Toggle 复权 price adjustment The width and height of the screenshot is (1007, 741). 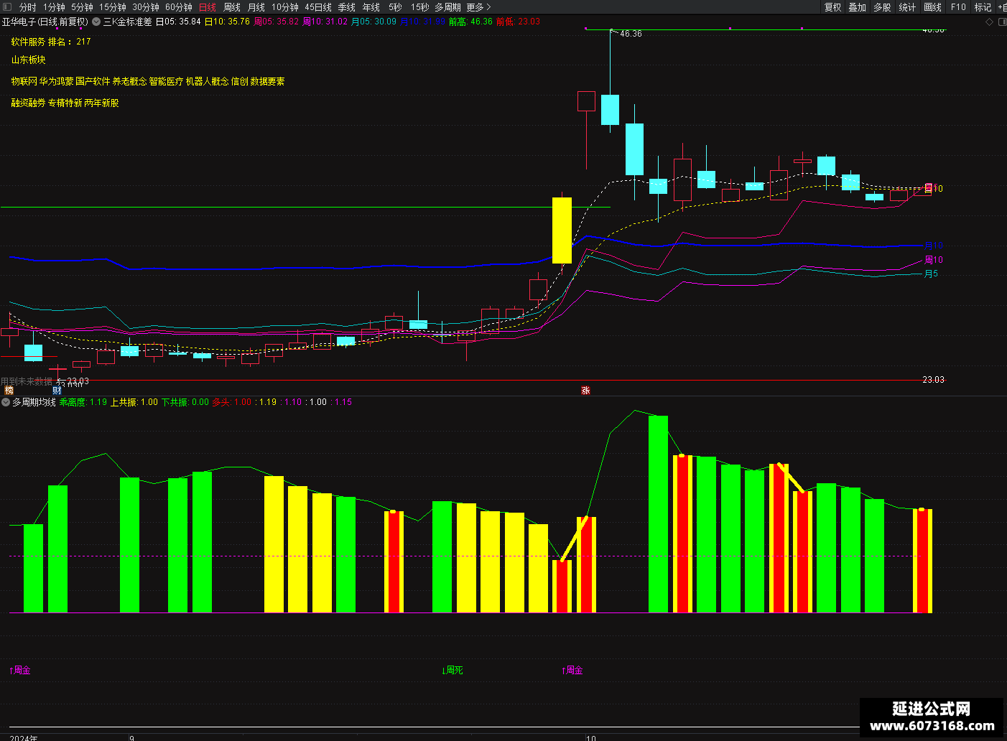point(832,7)
